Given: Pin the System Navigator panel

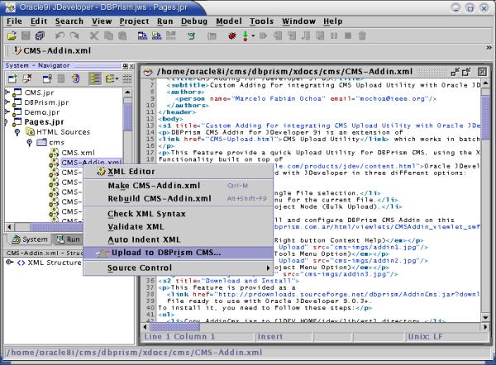Looking at the screenshot, I should pyautogui.click(x=126, y=66).
